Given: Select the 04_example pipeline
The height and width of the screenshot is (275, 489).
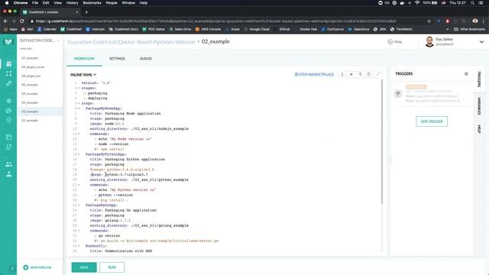Looking at the screenshot, I should pos(30,93).
